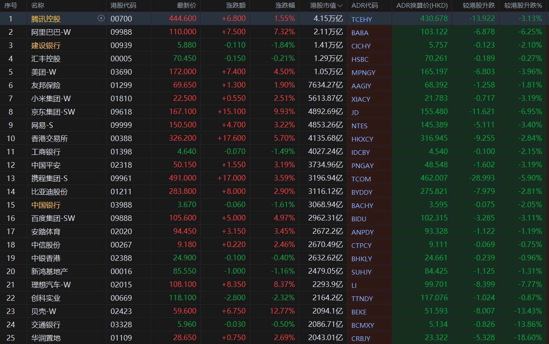Image resolution: width=549 pixels, height=344 pixels.
Task: Sort table by 涨跌额 header
Action: (236, 6)
